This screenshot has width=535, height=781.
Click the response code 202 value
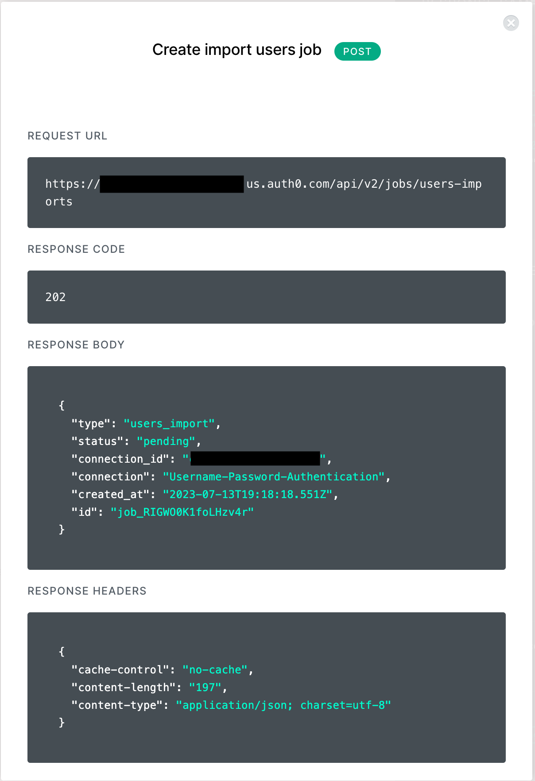(x=55, y=297)
